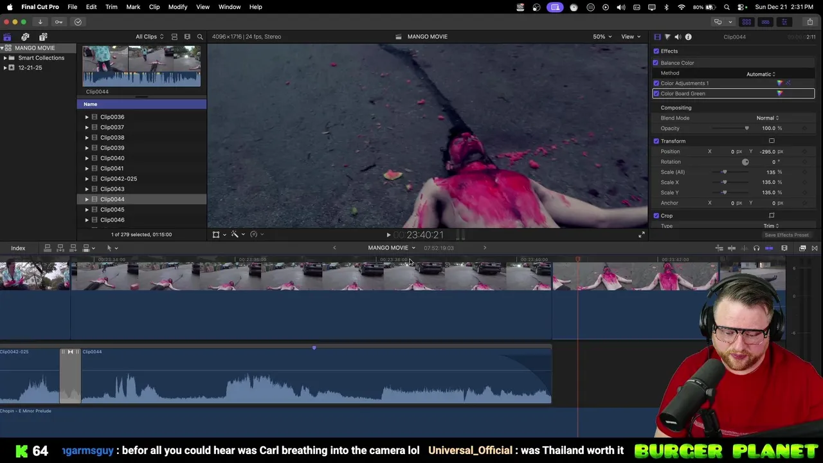Toggle timeline snapping icon

click(769, 248)
